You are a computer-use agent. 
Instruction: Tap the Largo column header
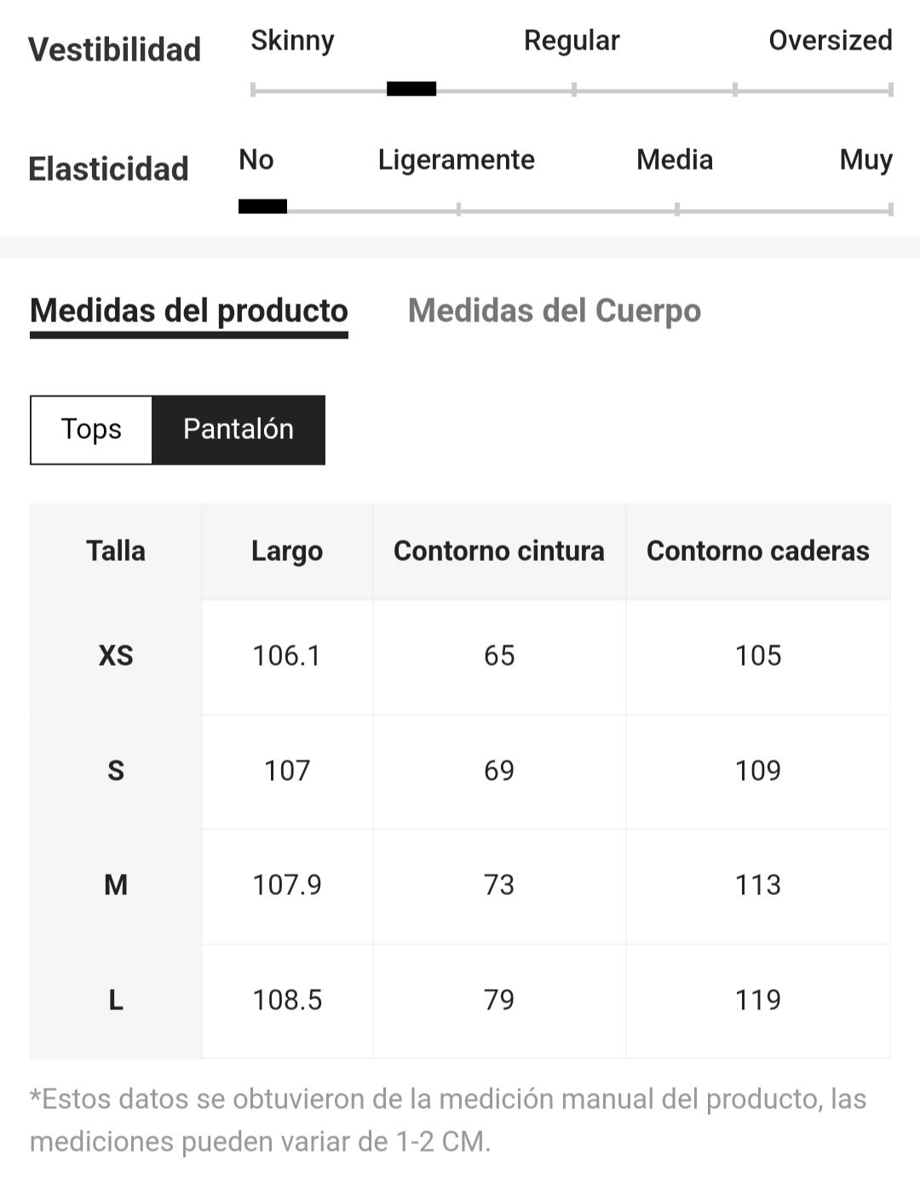[287, 551]
